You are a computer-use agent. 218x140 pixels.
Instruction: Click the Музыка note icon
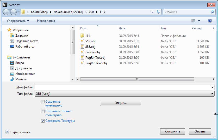pos(12,79)
